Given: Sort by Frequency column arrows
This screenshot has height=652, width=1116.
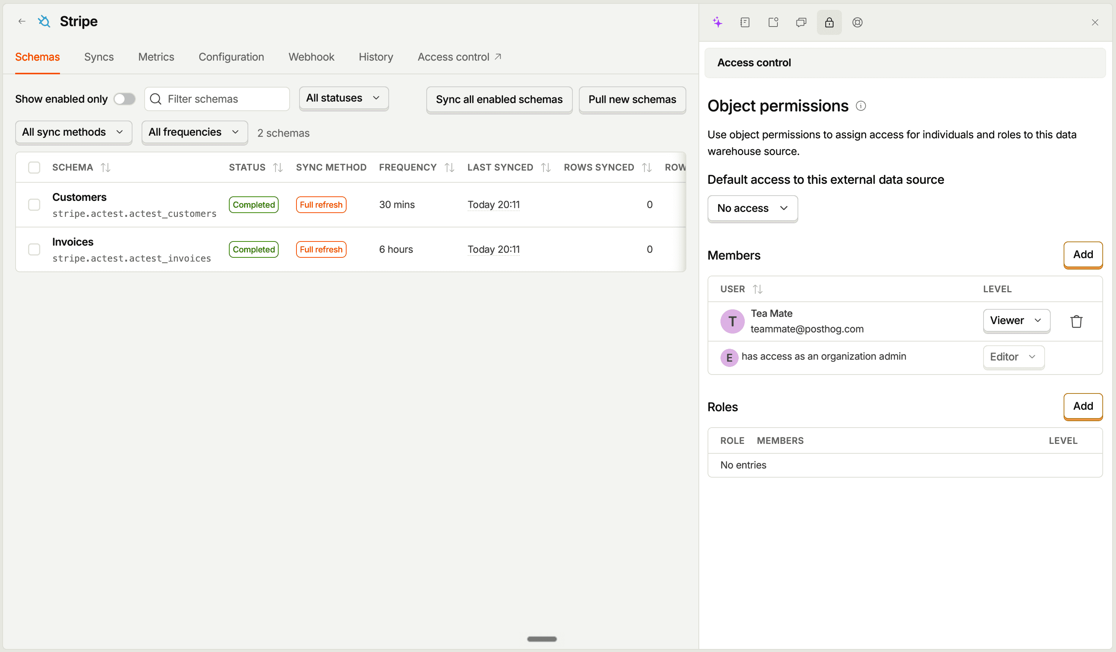Looking at the screenshot, I should click(449, 167).
